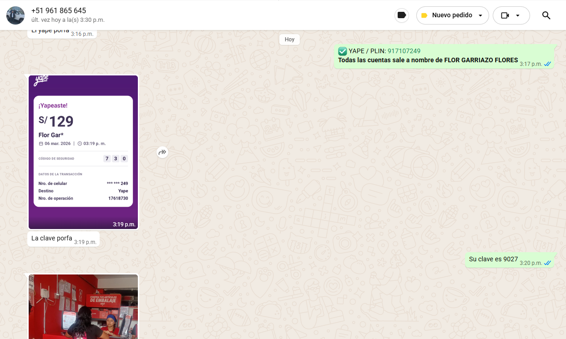Click the yellow label swatch in Nuevo pedido
Viewport: 566px width, 339px height.
tap(424, 15)
